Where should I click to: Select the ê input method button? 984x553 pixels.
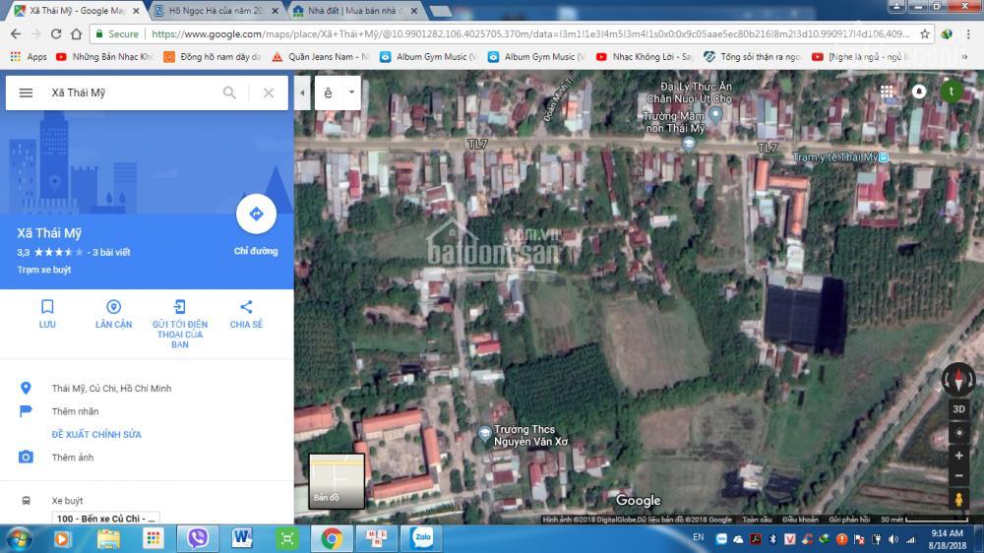329,92
